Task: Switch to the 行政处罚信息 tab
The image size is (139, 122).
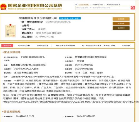Action: 43,45
